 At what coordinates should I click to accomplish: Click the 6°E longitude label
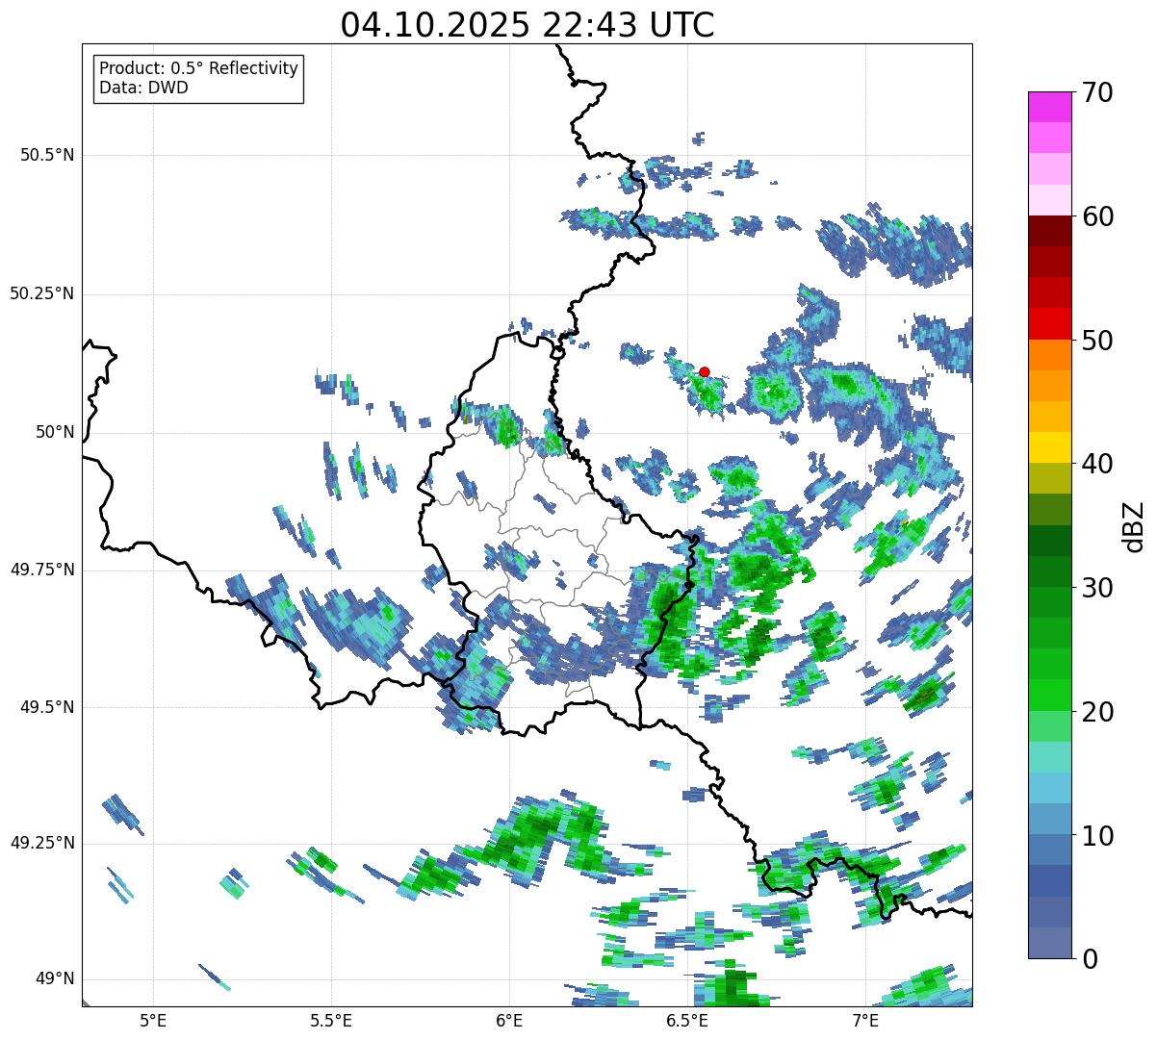(509, 1020)
